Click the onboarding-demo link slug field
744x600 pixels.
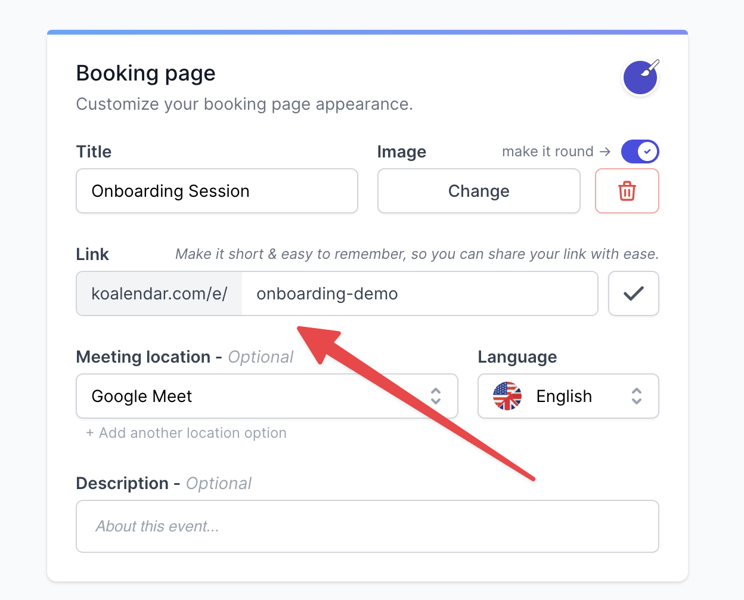tap(420, 293)
